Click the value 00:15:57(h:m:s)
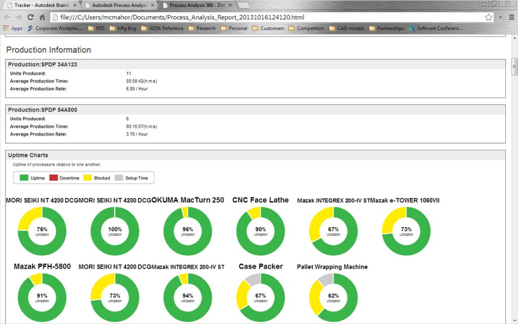Image resolution: width=518 pixels, height=324 pixels. tap(142, 126)
